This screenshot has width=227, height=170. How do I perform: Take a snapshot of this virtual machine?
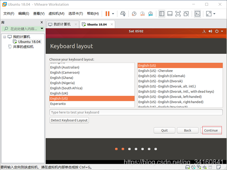click(134, 14)
